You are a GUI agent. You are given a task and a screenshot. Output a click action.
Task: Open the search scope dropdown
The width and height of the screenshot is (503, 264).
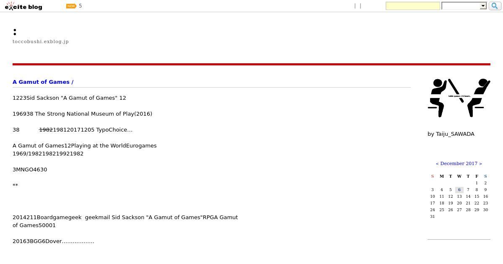point(464,6)
